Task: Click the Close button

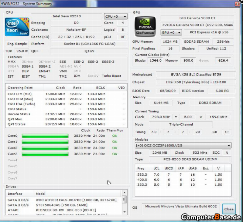Action: [x=229, y=209]
